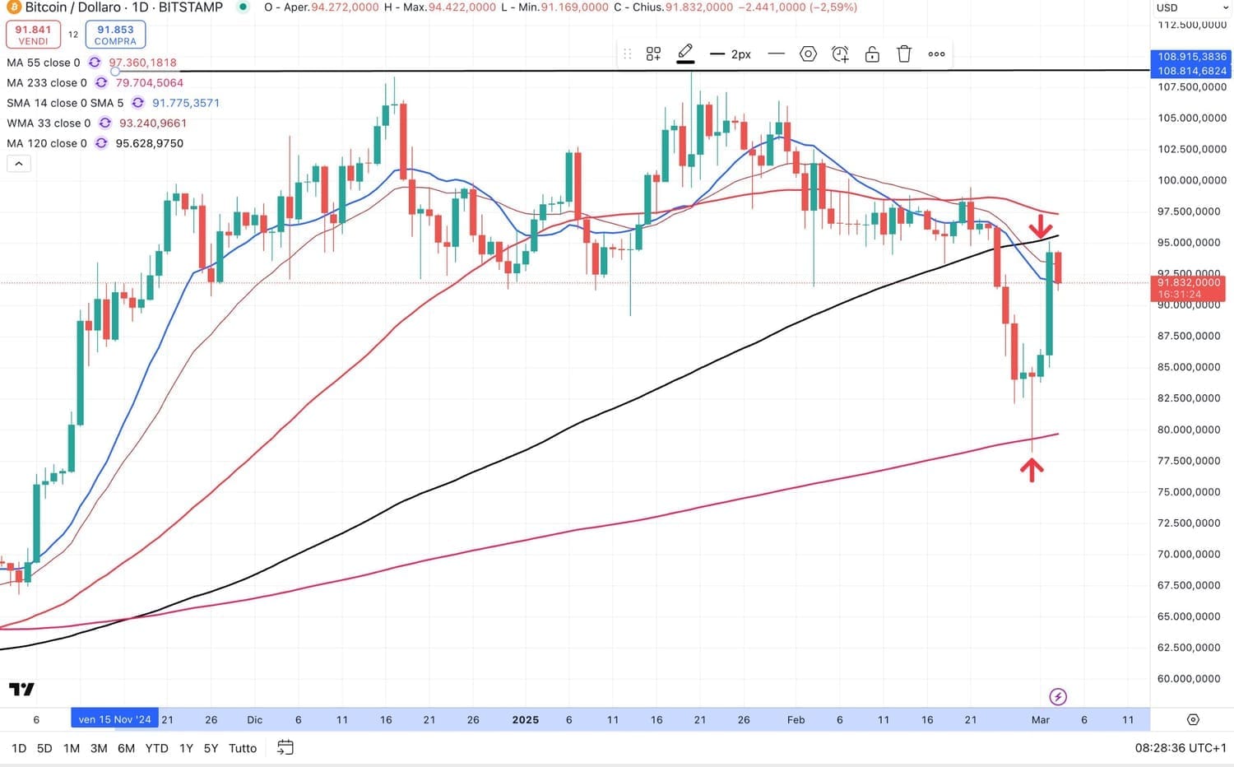Click the highlighted date ven 15 Nov '24
Image resolution: width=1234 pixels, height=767 pixels.
pos(115,719)
